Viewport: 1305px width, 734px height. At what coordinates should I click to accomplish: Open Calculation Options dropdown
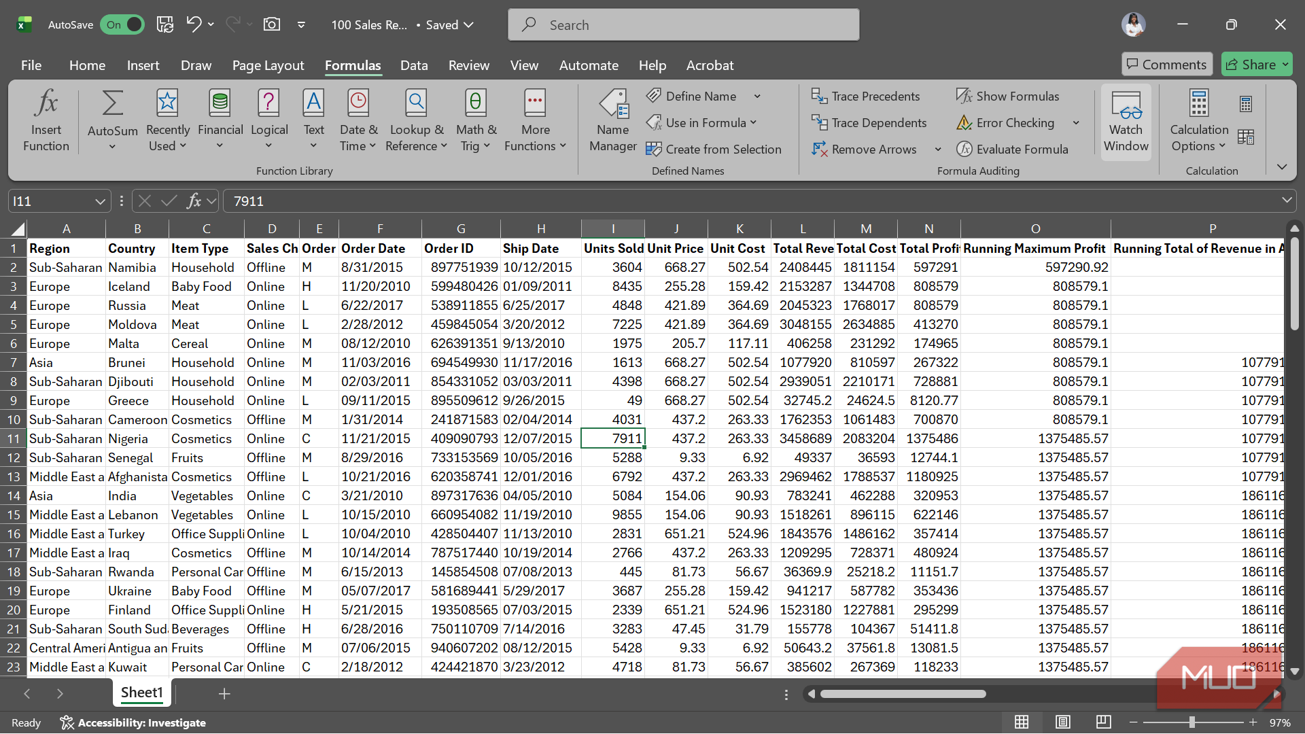pyautogui.click(x=1199, y=121)
